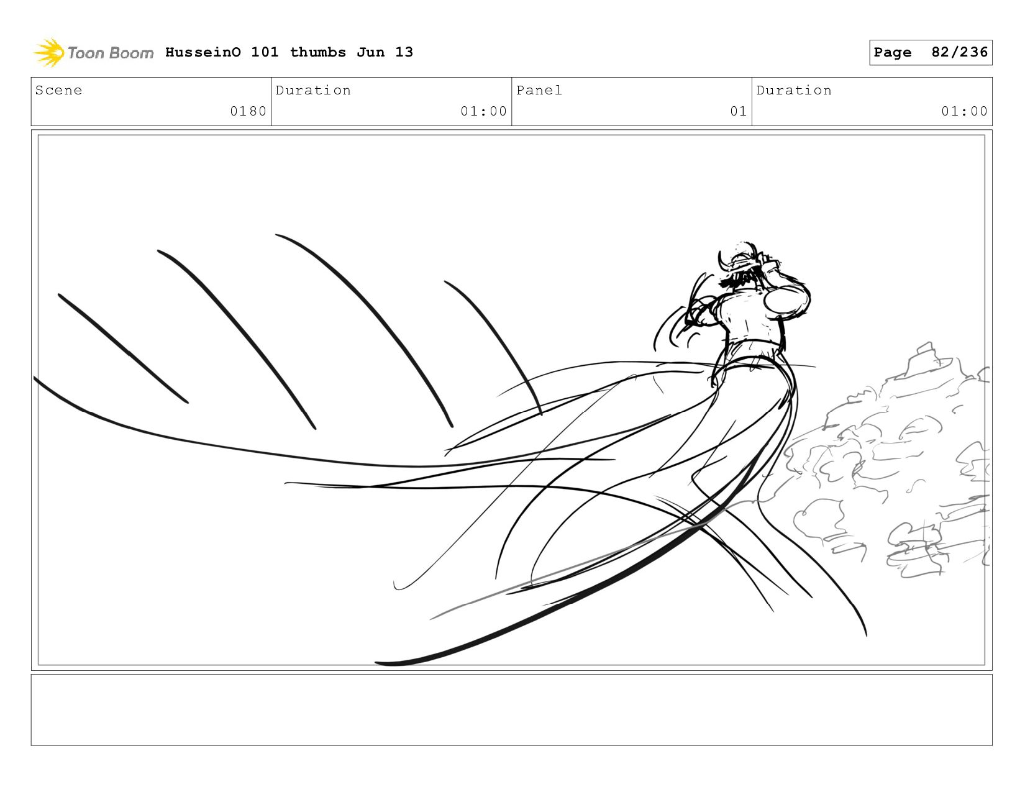Select the title 'HusseinO 101 thumbs Jun 13'

[x=289, y=52]
